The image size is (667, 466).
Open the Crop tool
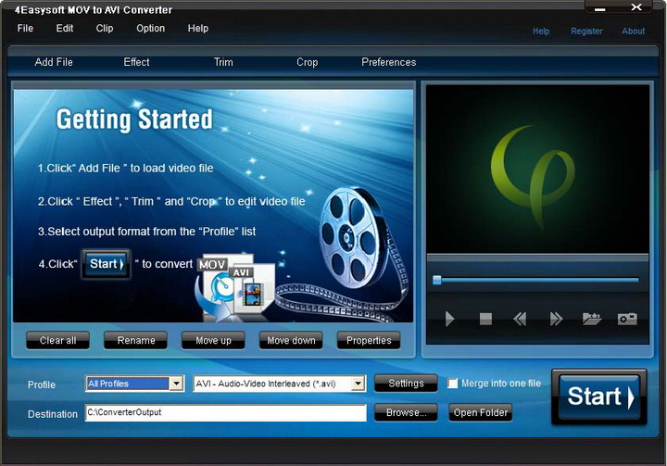pos(308,62)
